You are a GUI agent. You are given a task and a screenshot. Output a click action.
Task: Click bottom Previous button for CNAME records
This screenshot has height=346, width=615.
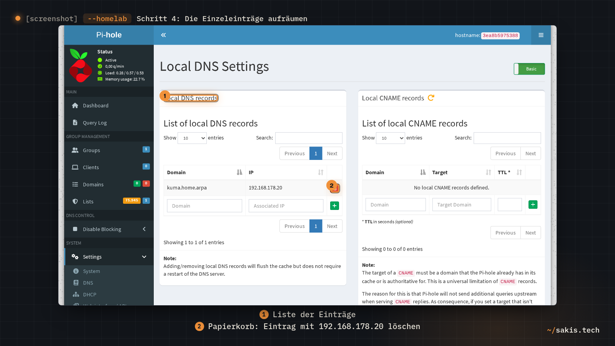505,233
